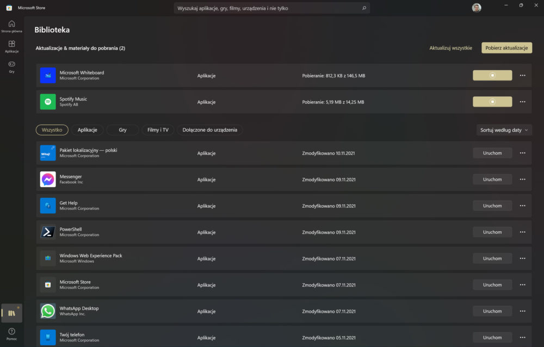This screenshot has width=544, height=347.
Task: Launch Pakiet lokalizacyjny with Uruchom
Action: tap(492, 153)
